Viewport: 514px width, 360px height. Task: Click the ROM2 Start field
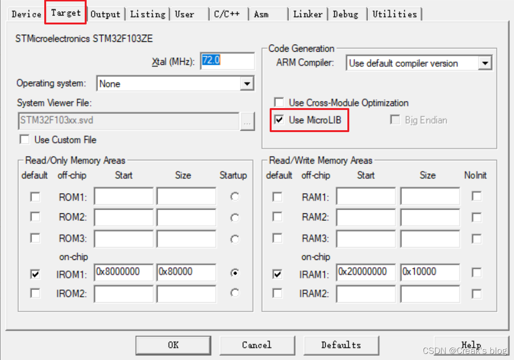[124, 218]
